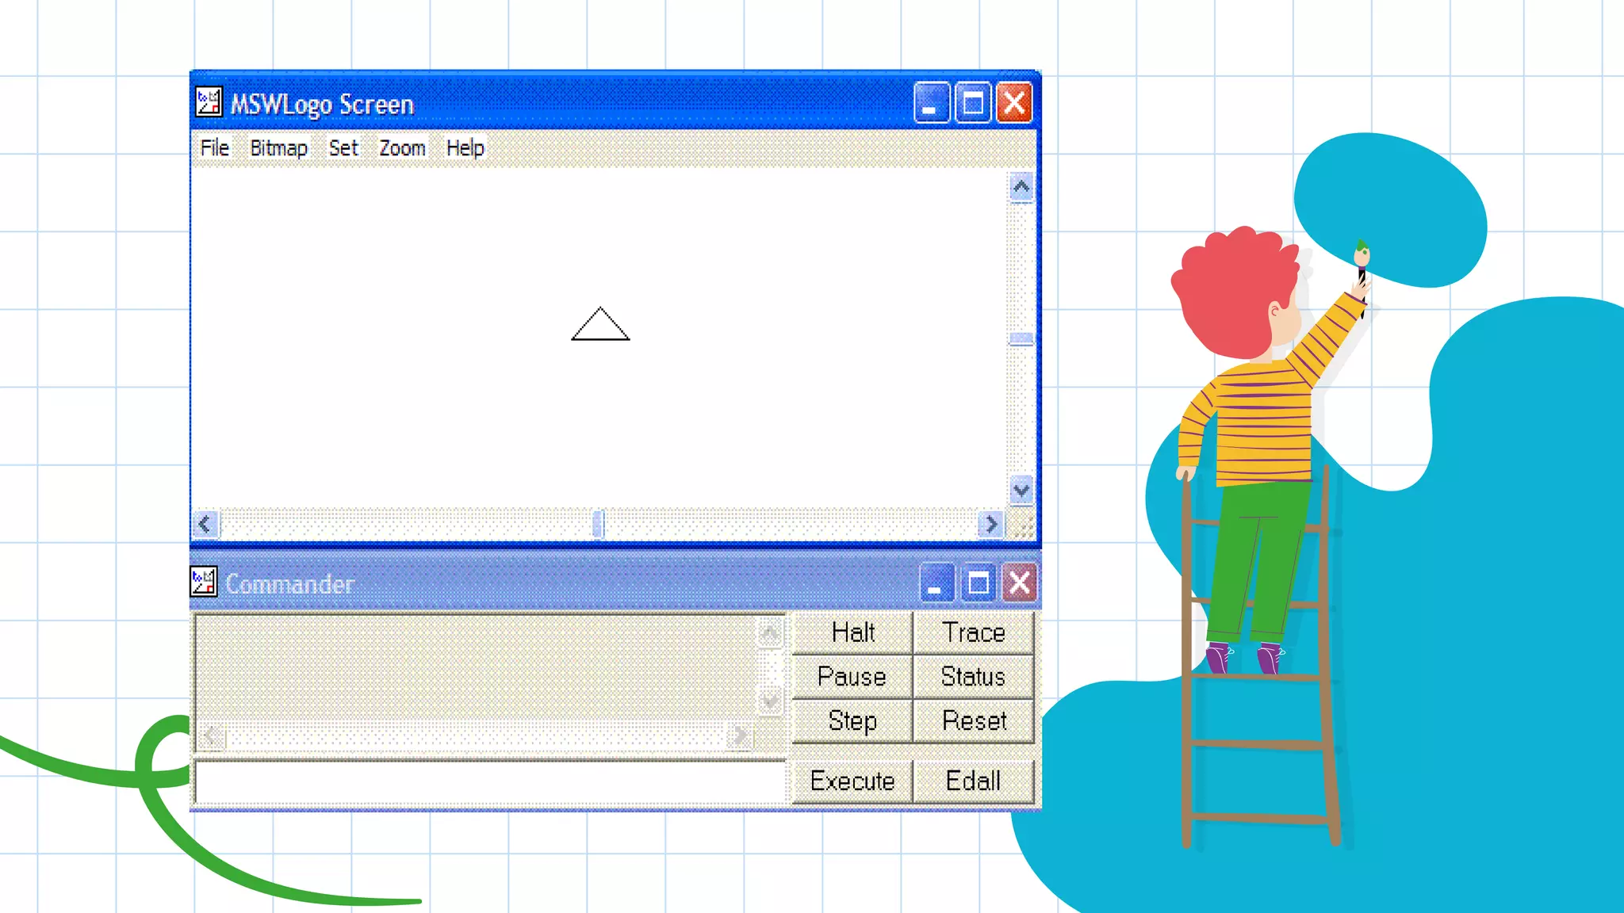Click screen vertical scrollbar down arrow
1624x913 pixels.
1021,491
